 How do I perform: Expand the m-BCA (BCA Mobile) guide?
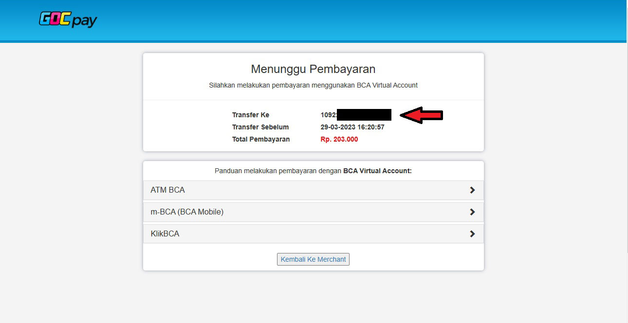[x=314, y=212]
